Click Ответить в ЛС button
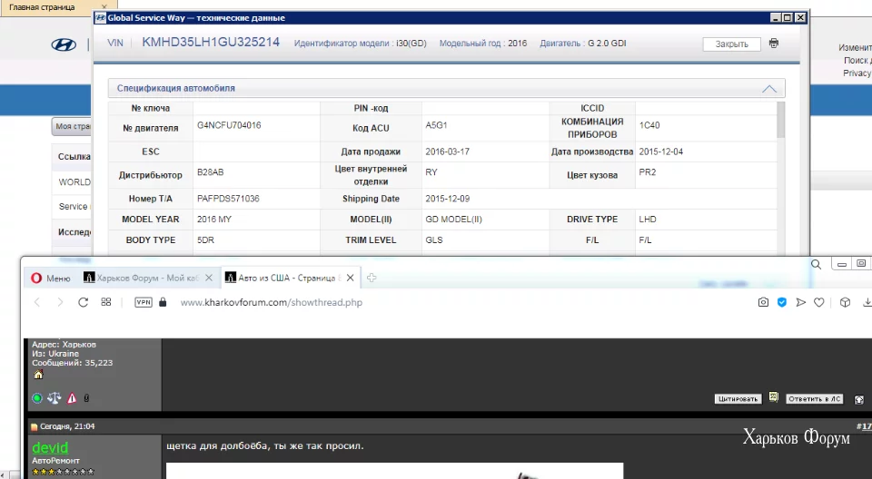Image resolution: width=872 pixels, height=479 pixels. point(814,399)
